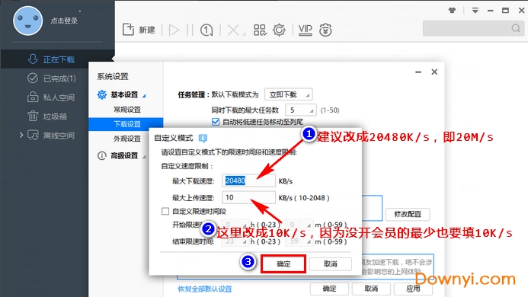Open the max simultaneous tasks dropdown
The image size is (528, 297).
301,110
